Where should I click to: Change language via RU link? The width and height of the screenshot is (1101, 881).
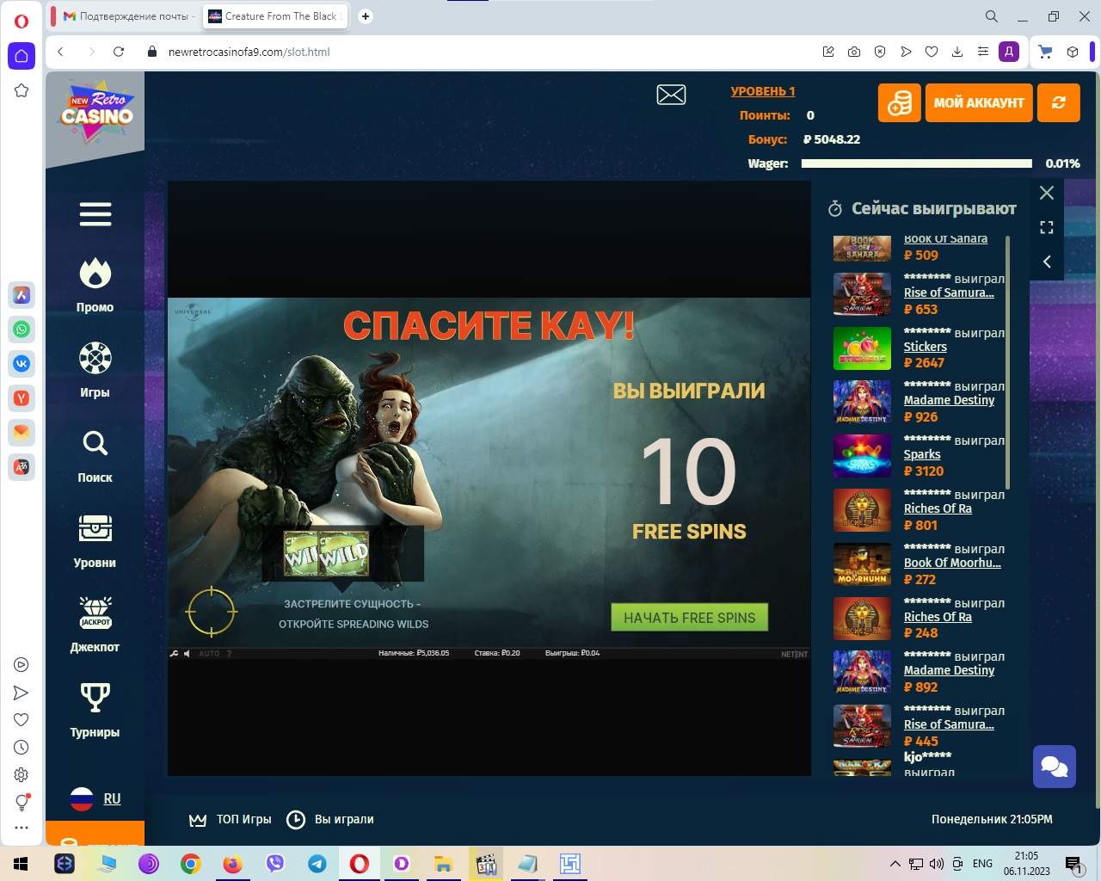coord(112,798)
